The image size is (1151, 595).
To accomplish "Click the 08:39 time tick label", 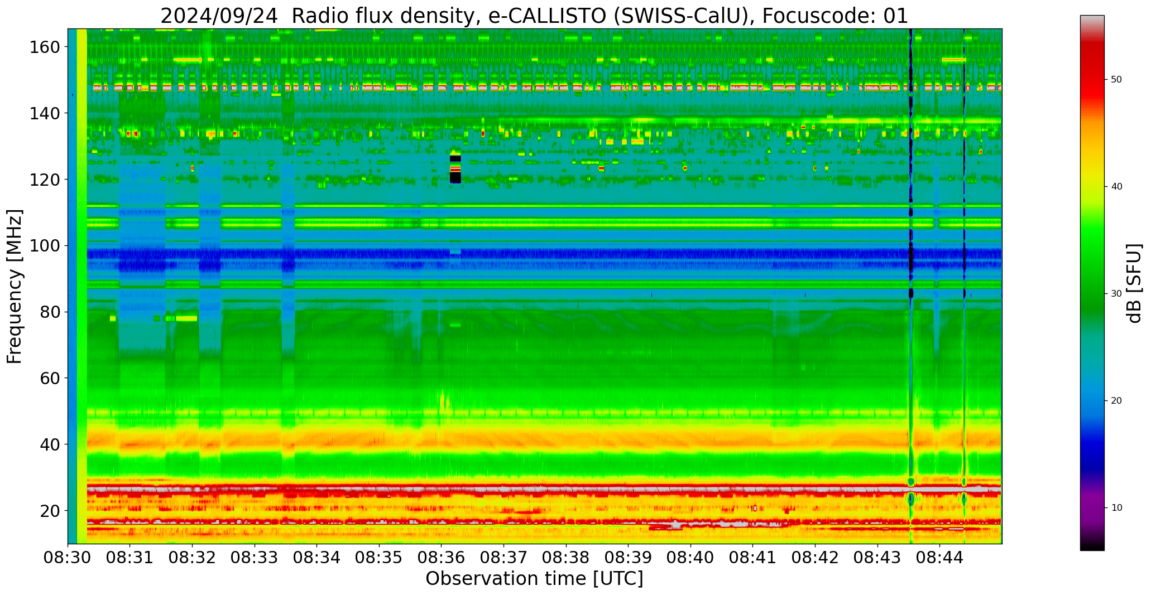I will (628, 558).
